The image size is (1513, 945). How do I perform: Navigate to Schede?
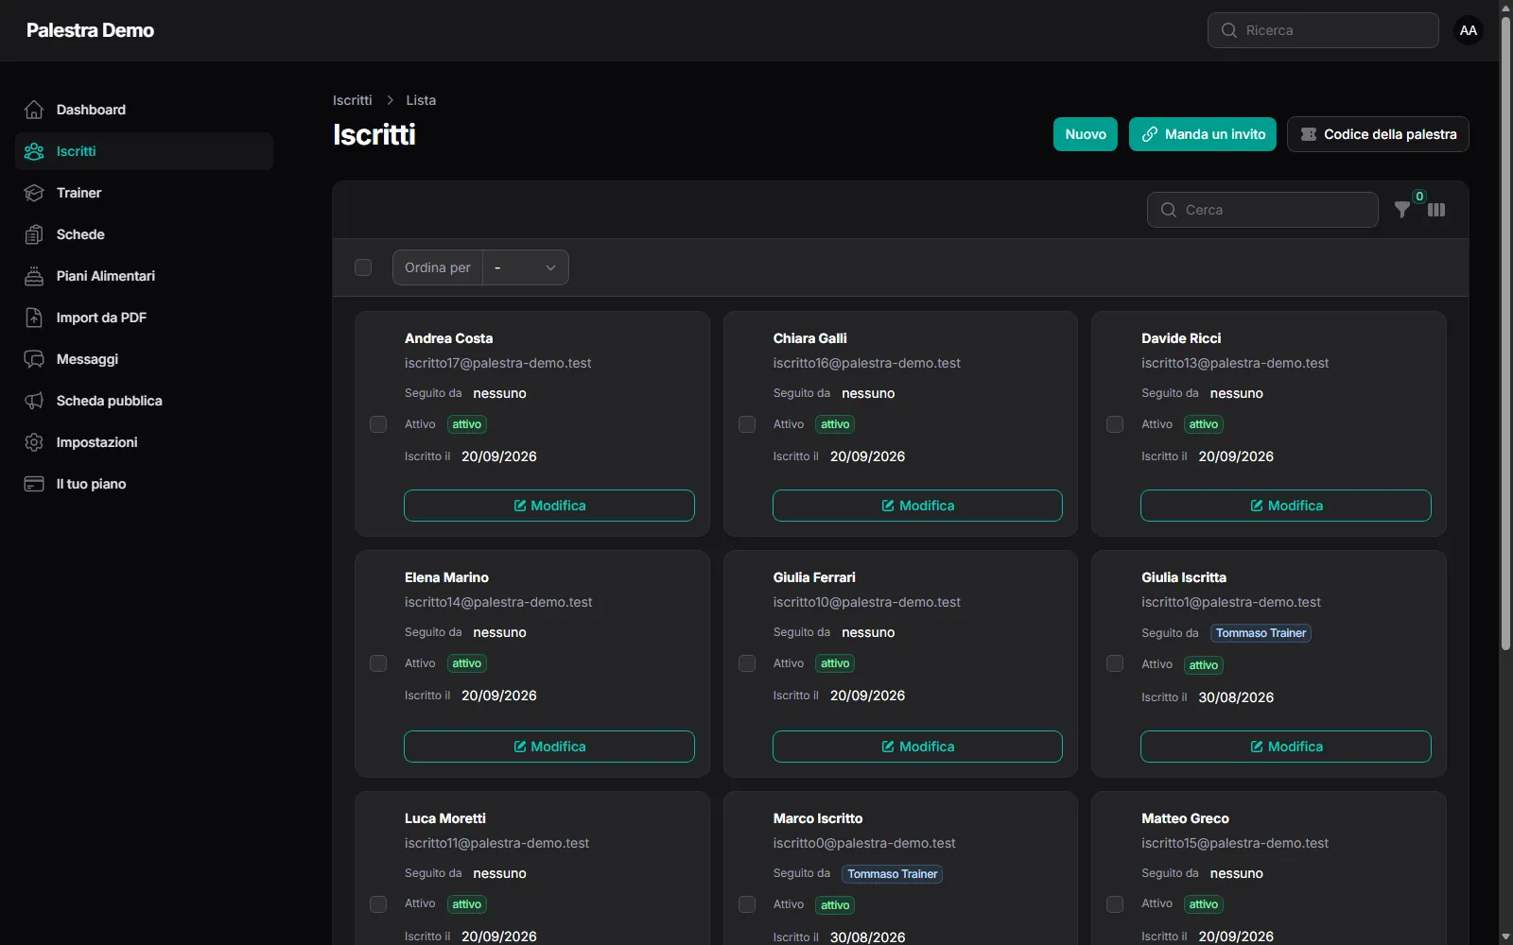tap(144, 234)
